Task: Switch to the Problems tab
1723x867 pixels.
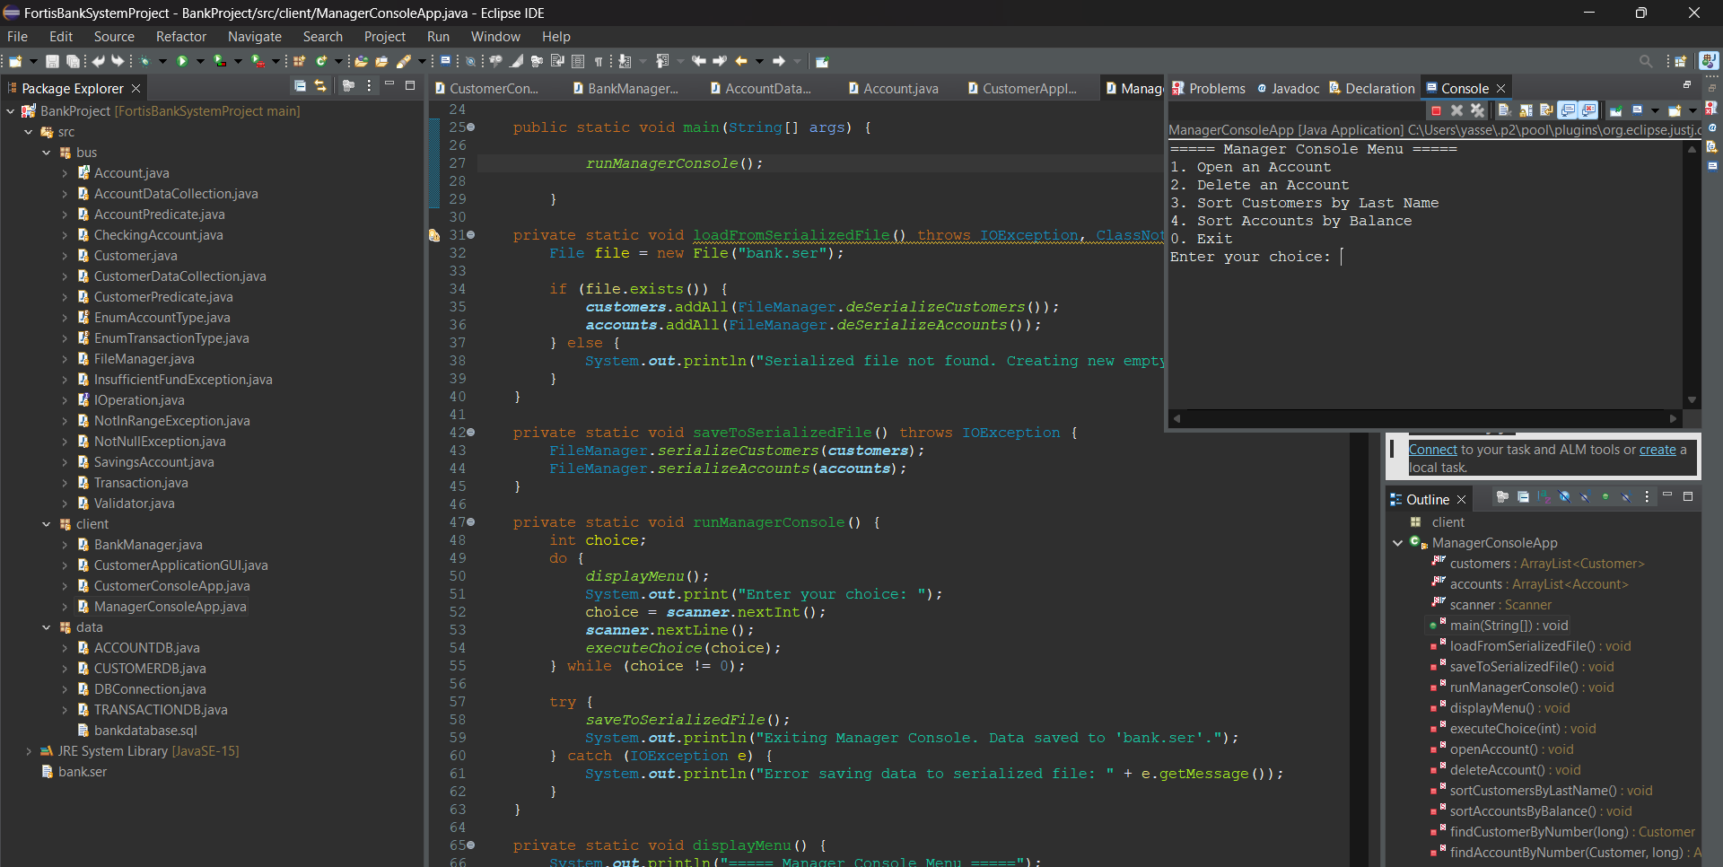Action: (x=1209, y=88)
